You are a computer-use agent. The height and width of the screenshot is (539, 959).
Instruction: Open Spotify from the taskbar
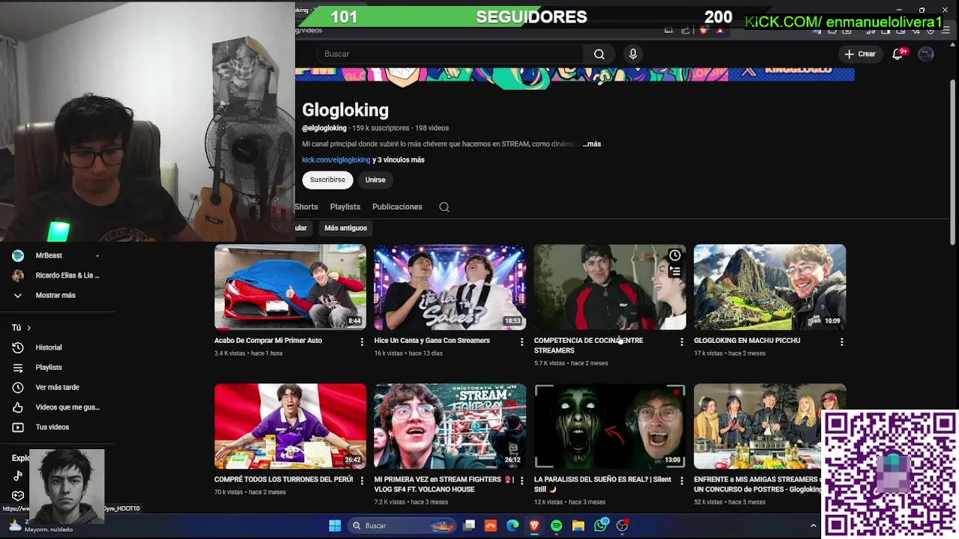click(556, 526)
